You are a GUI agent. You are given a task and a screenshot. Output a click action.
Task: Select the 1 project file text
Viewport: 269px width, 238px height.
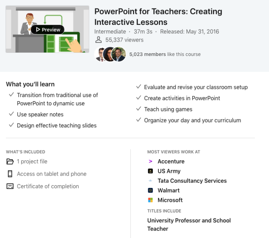(32, 161)
